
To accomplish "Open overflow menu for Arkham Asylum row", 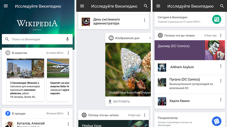I will [221, 66].
